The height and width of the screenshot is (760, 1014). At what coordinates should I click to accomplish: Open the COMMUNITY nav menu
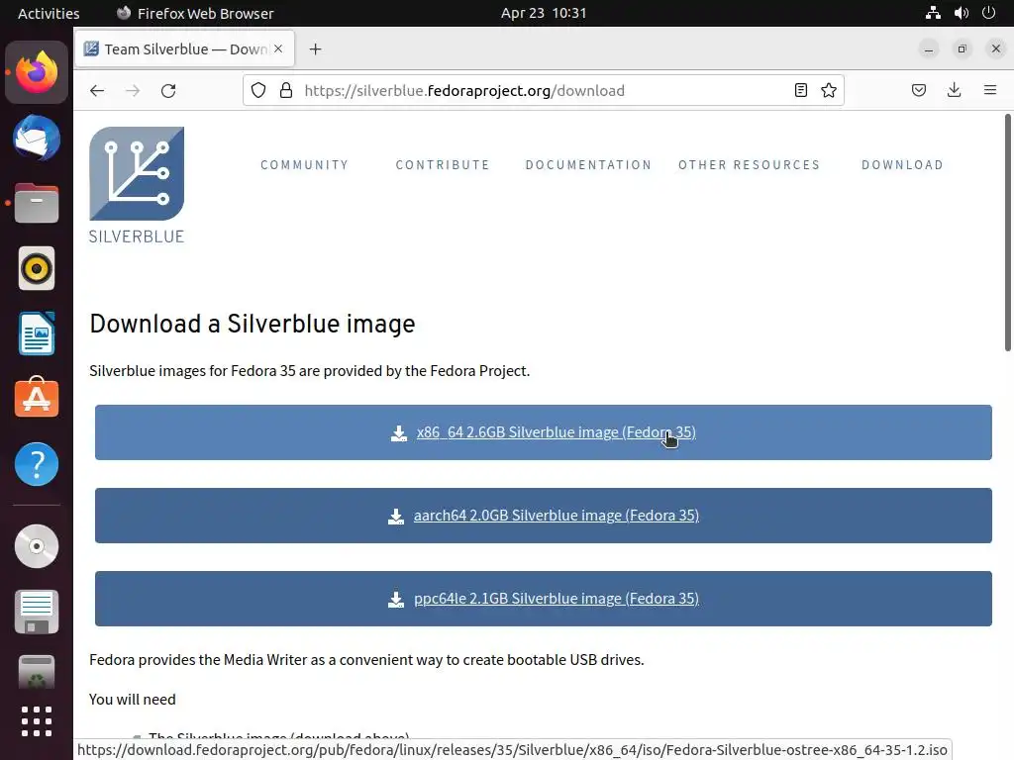click(x=305, y=165)
